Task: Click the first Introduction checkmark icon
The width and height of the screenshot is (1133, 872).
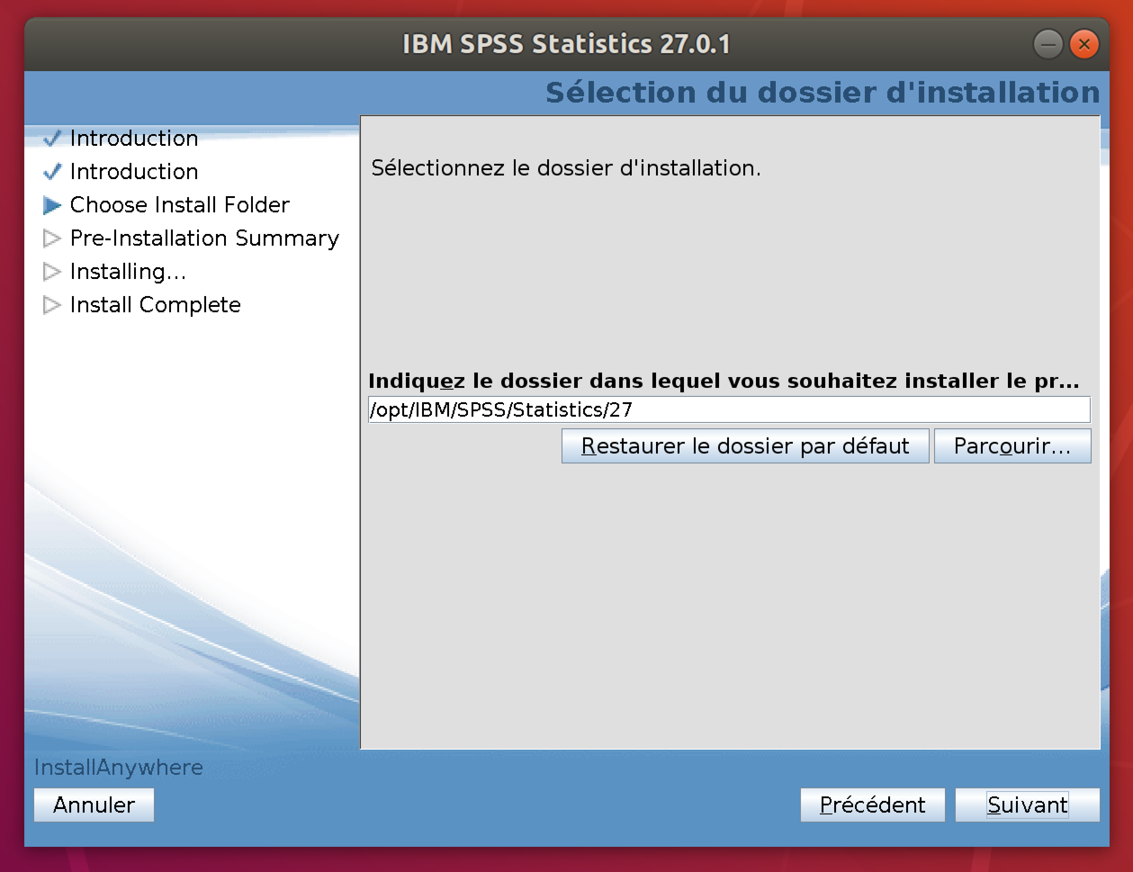Action: [52, 138]
